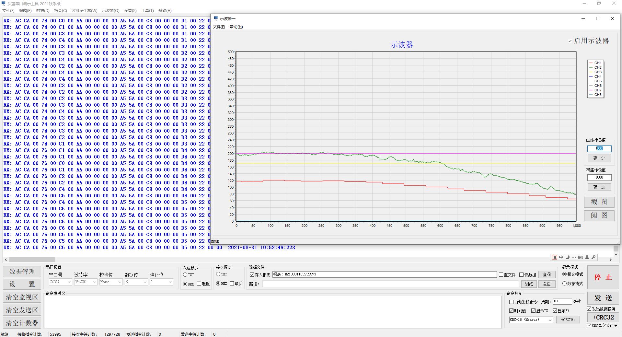
Task: Click the main app title bar icon
Action: (4, 4)
